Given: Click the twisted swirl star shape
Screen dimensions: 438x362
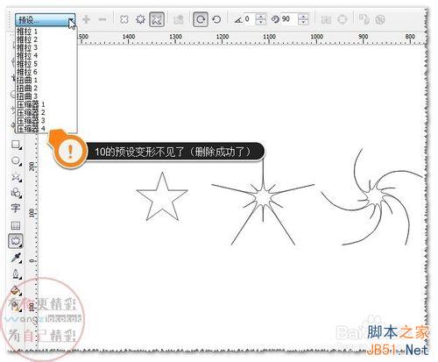Looking at the screenshot, I should [374, 197].
